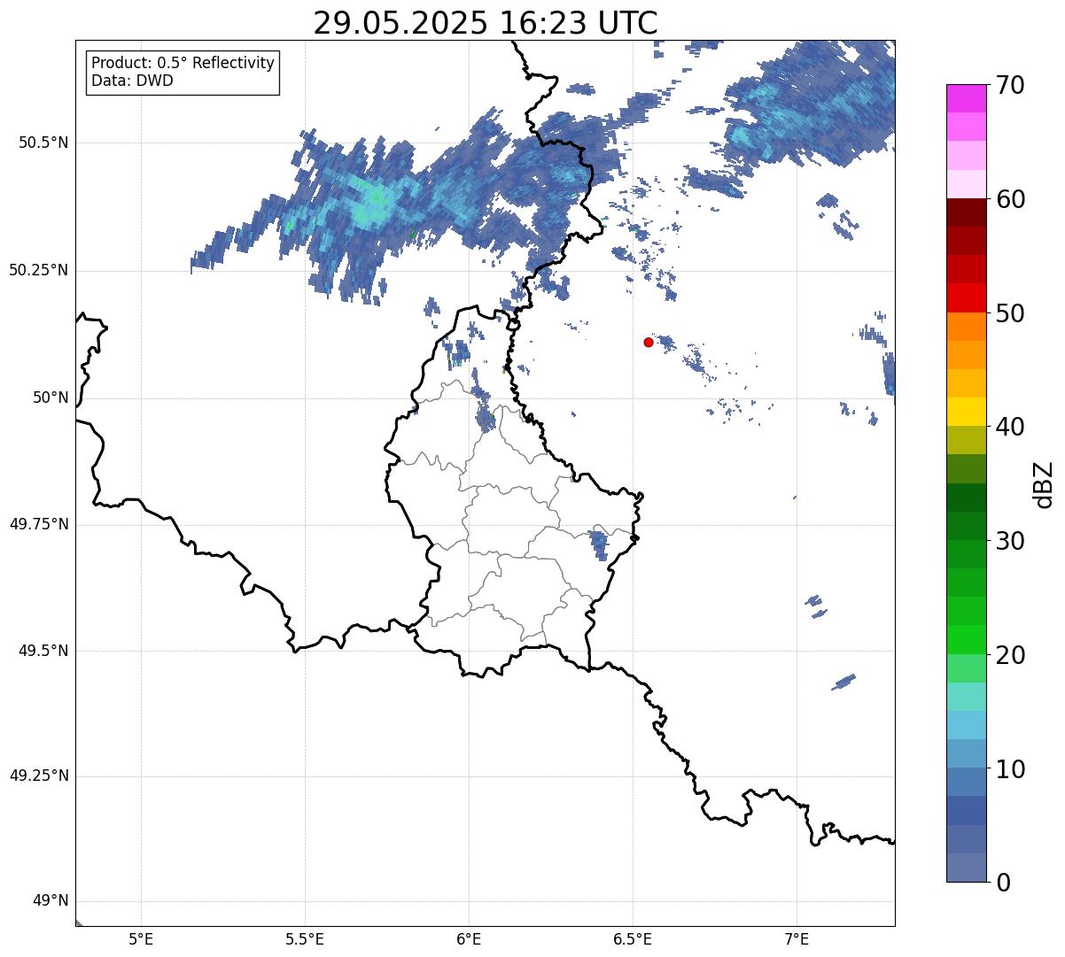Screen dimensions: 1065x957
Task: Click the bright green colorbar segment near 20
Action: 966,639
